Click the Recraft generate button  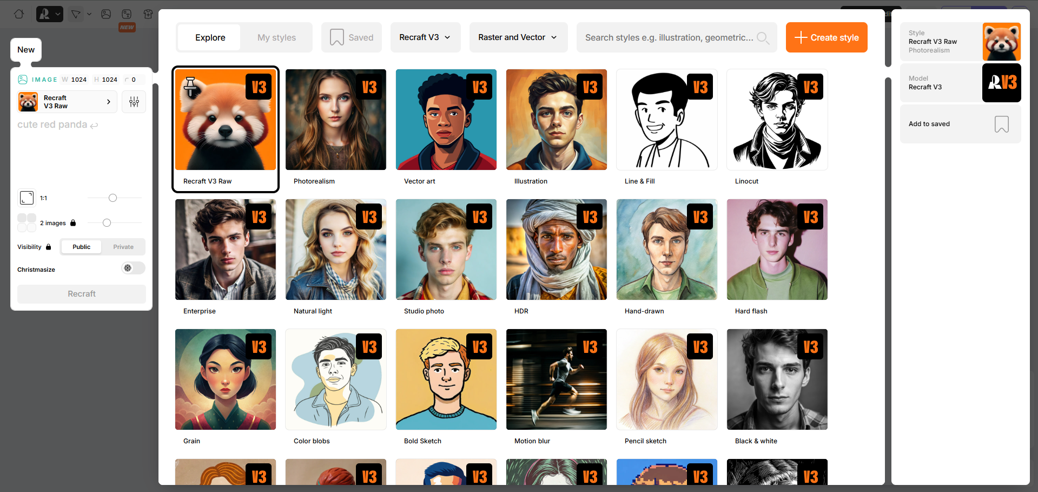82,294
